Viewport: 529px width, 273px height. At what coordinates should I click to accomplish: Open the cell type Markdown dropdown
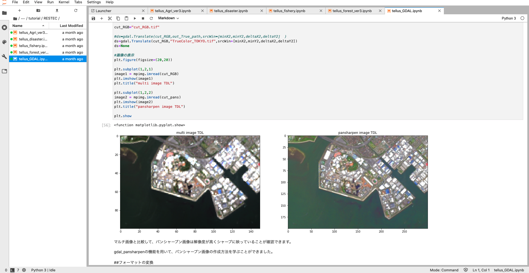(x=169, y=18)
